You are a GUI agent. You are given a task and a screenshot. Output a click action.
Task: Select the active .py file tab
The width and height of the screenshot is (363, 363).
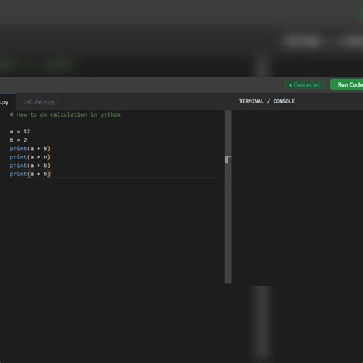(x=8, y=102)
